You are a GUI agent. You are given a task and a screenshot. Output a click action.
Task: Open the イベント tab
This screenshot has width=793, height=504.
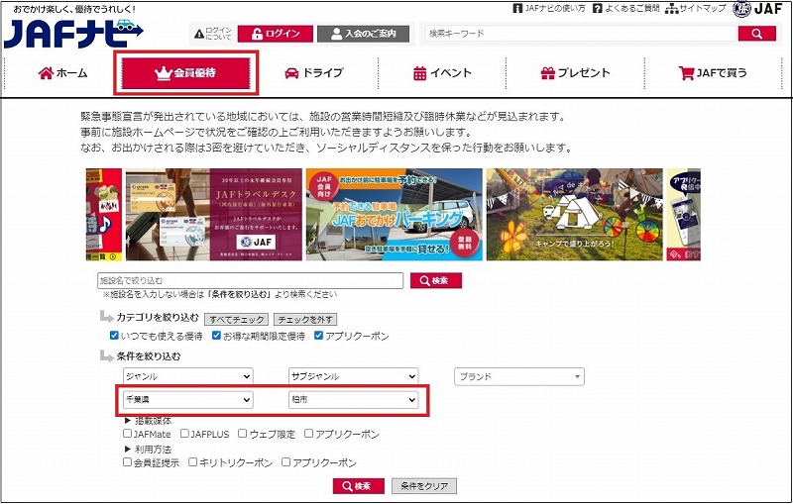point(442,72)
